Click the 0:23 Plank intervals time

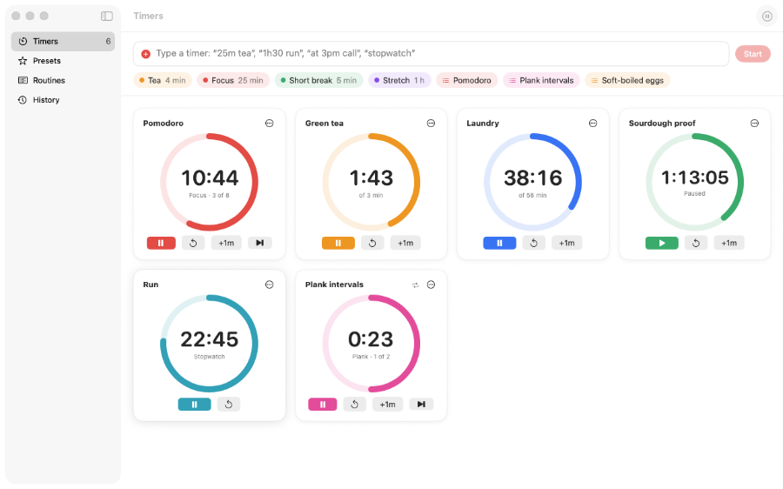(x=371, y=339)
